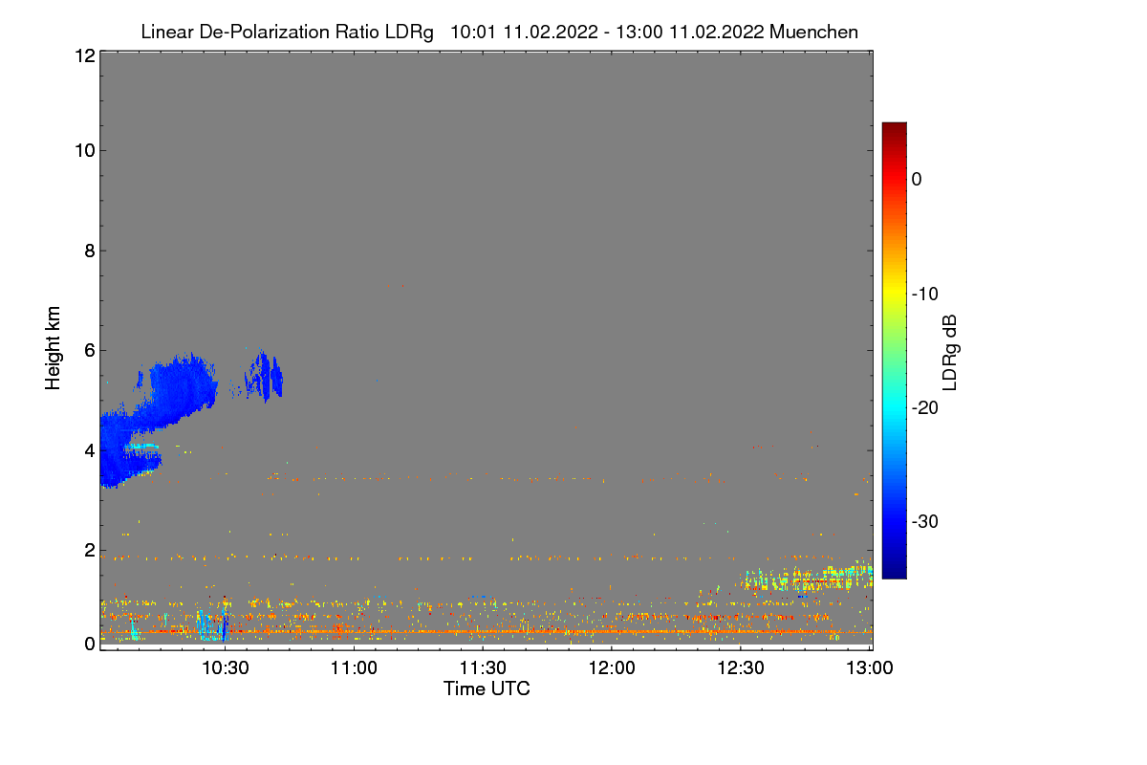Click the 10:30 time axis label
The image size is (1147, 765).
pos(225,668)
